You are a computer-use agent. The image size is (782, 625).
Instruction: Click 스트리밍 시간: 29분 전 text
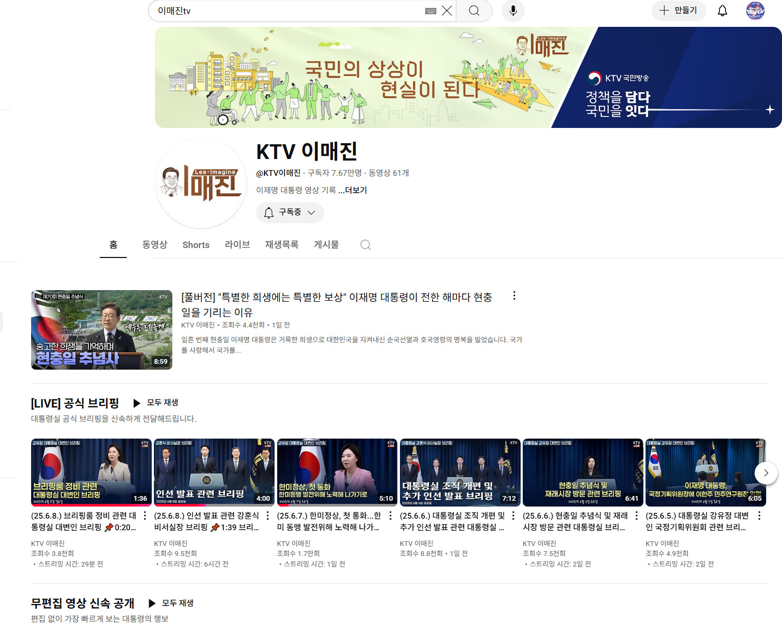pos(71,564)
